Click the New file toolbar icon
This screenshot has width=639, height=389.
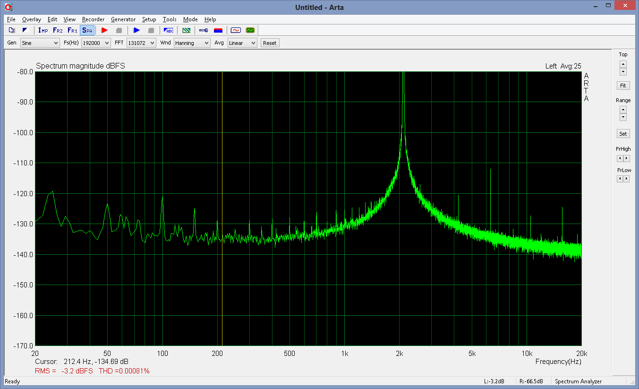point(12,30)
